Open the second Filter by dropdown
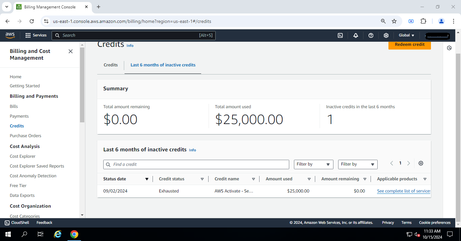 (358, 164)
